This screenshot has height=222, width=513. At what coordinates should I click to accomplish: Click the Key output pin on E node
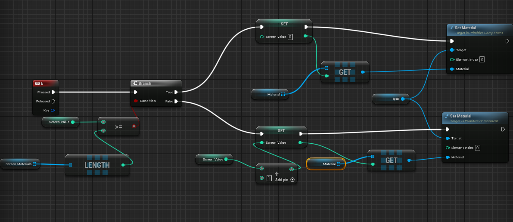pyautogui.click(x=53, y=111)
